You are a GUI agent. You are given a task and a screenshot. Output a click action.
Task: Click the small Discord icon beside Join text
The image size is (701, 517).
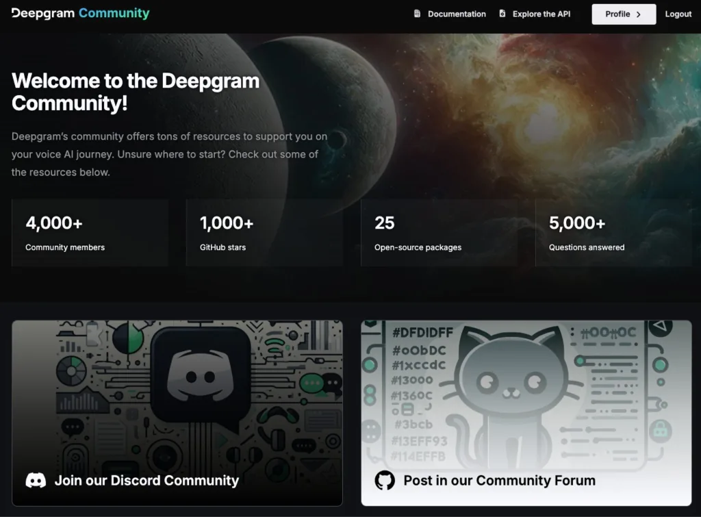click(x=36, y=480)
